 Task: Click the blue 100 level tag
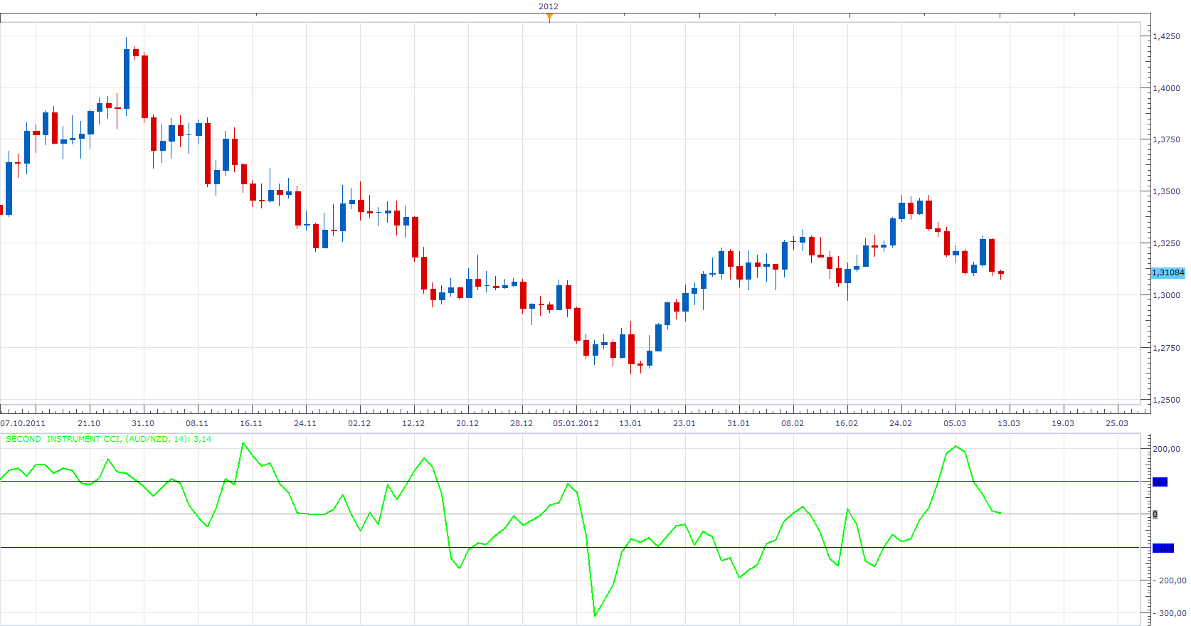pyautogui.click(x=1160, y=482)
